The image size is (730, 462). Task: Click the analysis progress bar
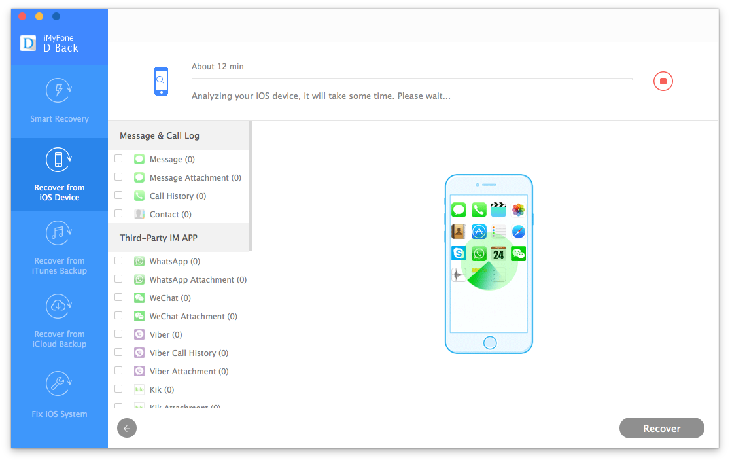(411, 79)
